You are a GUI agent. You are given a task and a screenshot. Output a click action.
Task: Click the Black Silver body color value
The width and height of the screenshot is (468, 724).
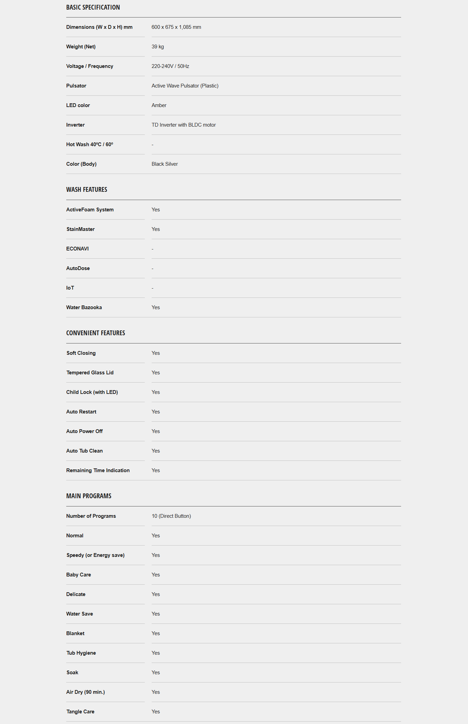tap(165, 164)
